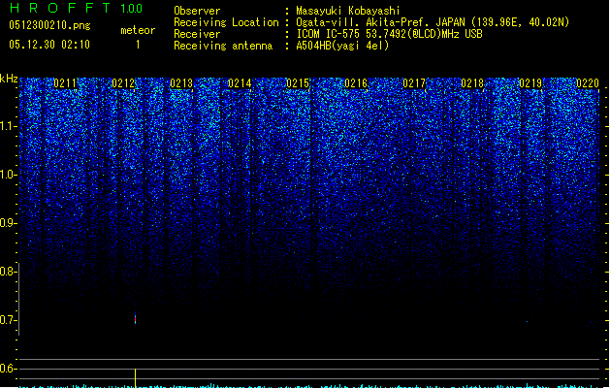This screenshot has height=388, width=610.
Task: Click the 0216 time marker
Action: tap(356, 83)
